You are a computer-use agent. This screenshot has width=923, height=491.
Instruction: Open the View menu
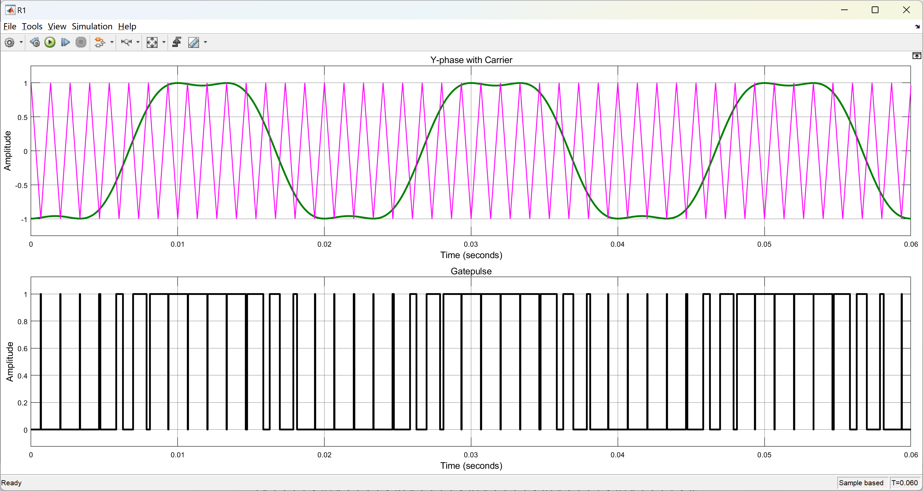click(x=57, y=27)
